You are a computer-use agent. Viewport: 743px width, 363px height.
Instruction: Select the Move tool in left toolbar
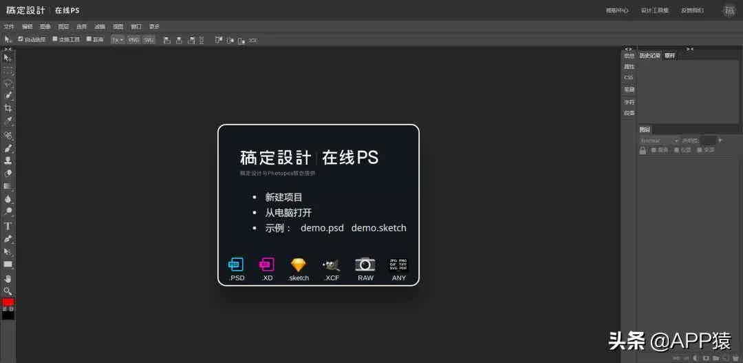(x=8, y=58)
